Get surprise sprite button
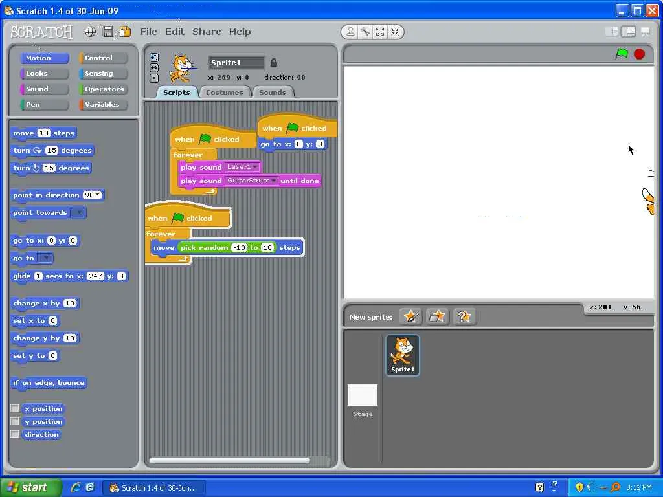Viewport: 663px width, 497px height. [x=464, y=316]
